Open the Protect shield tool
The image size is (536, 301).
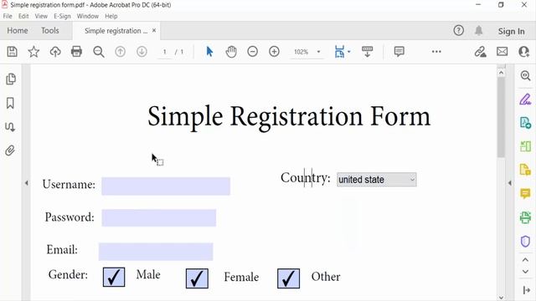[x=525, y=241]
